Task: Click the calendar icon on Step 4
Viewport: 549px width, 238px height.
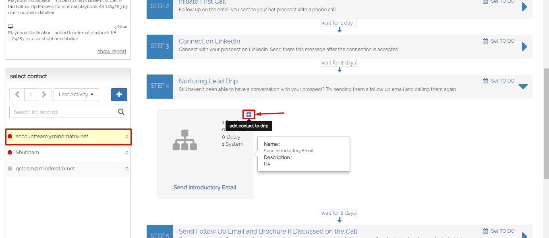Action: tap(485, 81)
